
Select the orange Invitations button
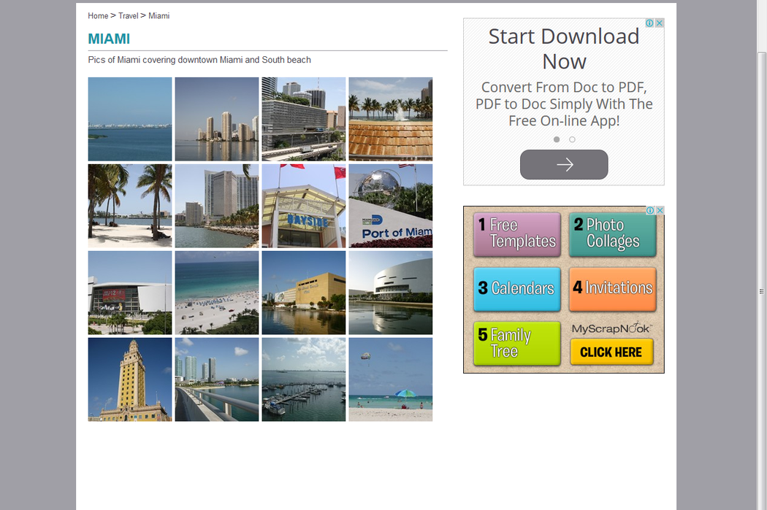click(x=612, y=288)
